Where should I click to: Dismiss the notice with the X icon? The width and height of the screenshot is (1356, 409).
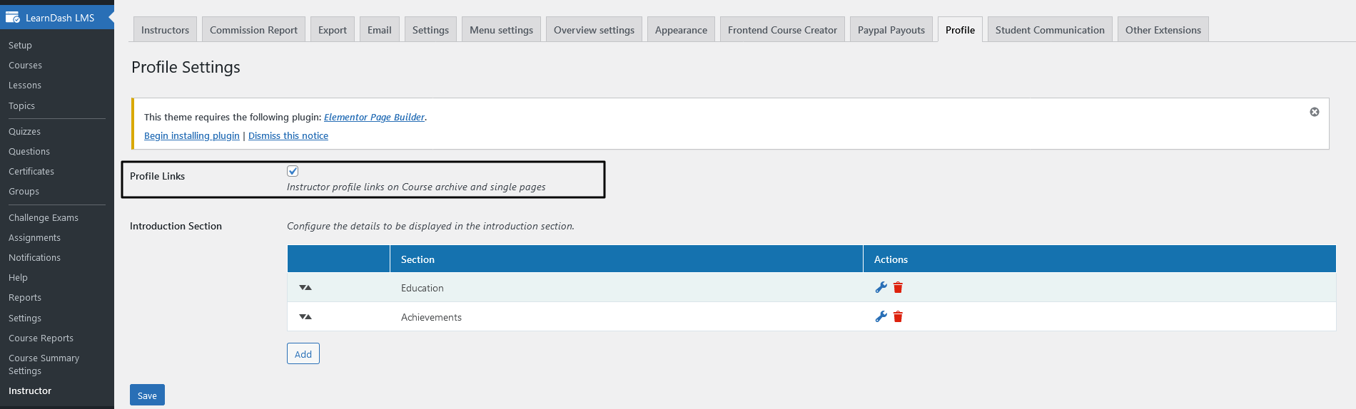pyautogui.click(x=1314, y=112)
